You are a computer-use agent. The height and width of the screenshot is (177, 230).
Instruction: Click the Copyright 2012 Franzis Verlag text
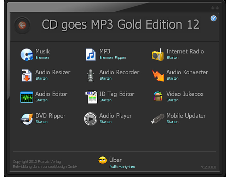[37, 161]
